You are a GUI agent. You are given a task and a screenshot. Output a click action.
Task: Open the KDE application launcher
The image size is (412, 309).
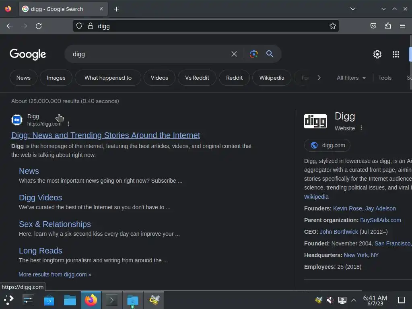pos(9,300)
